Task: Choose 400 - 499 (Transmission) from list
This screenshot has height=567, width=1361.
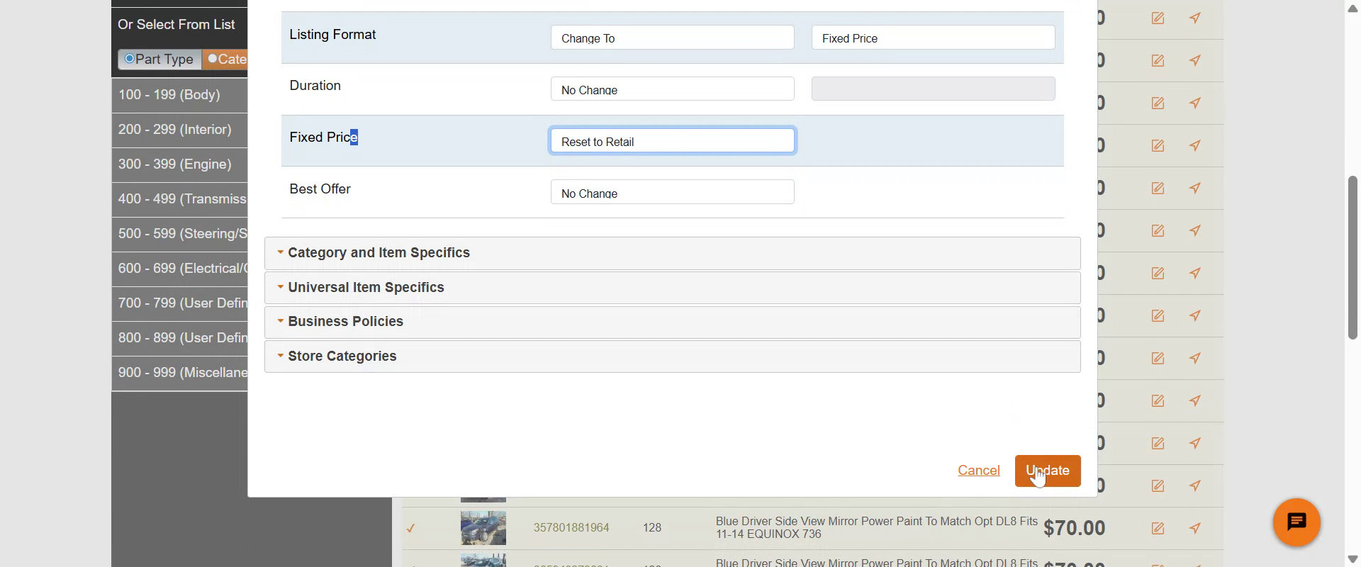Action: pos(179,199)
